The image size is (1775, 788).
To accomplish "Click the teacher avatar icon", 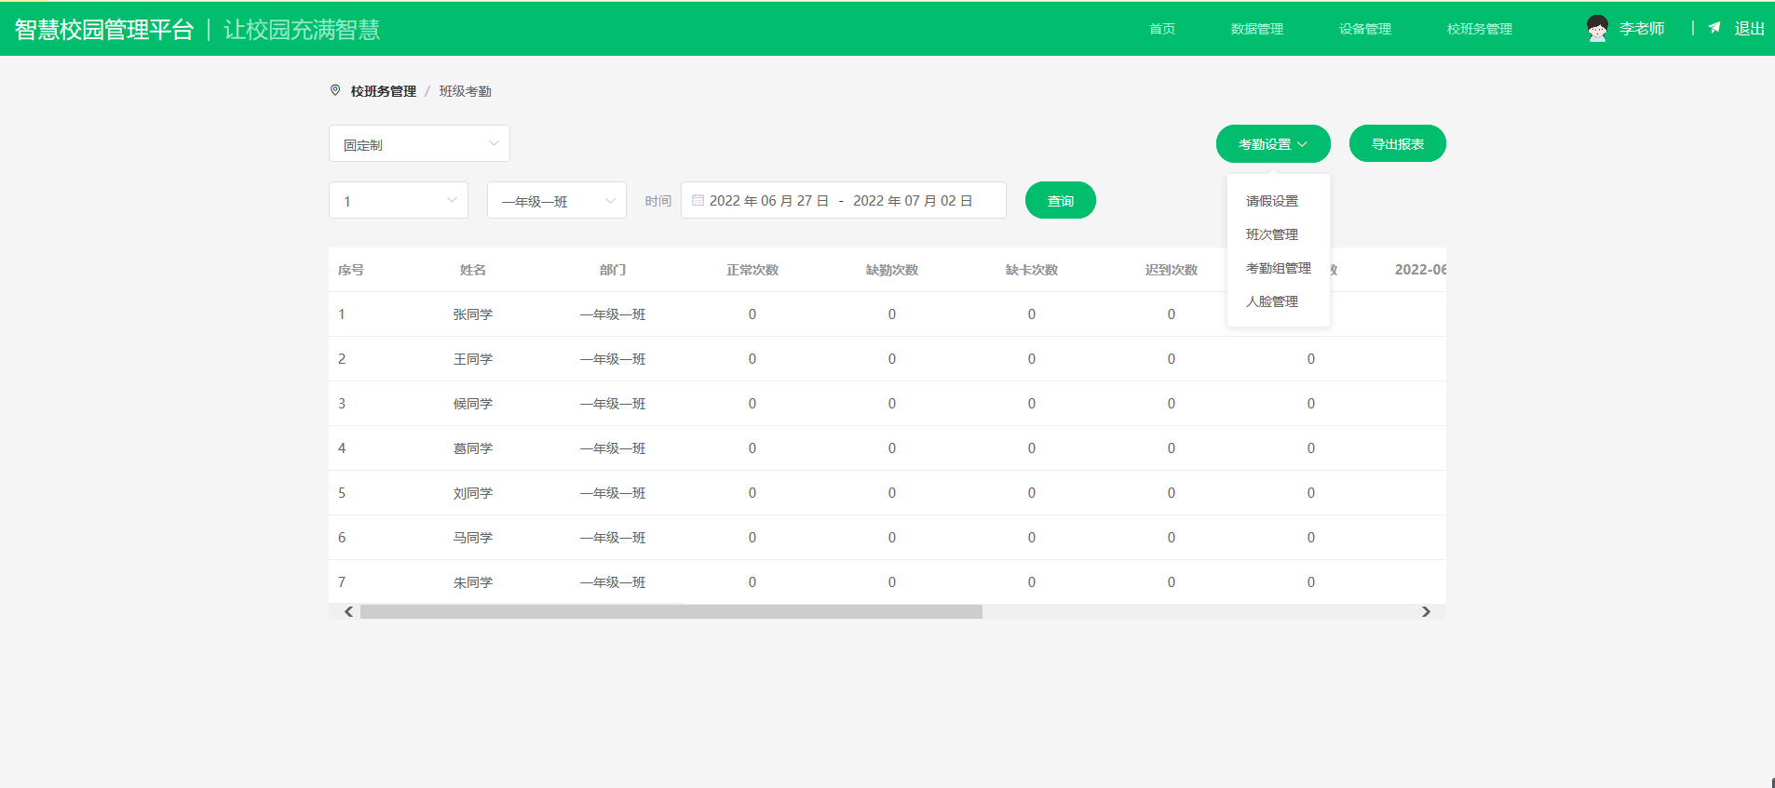I will [1597, 29].
